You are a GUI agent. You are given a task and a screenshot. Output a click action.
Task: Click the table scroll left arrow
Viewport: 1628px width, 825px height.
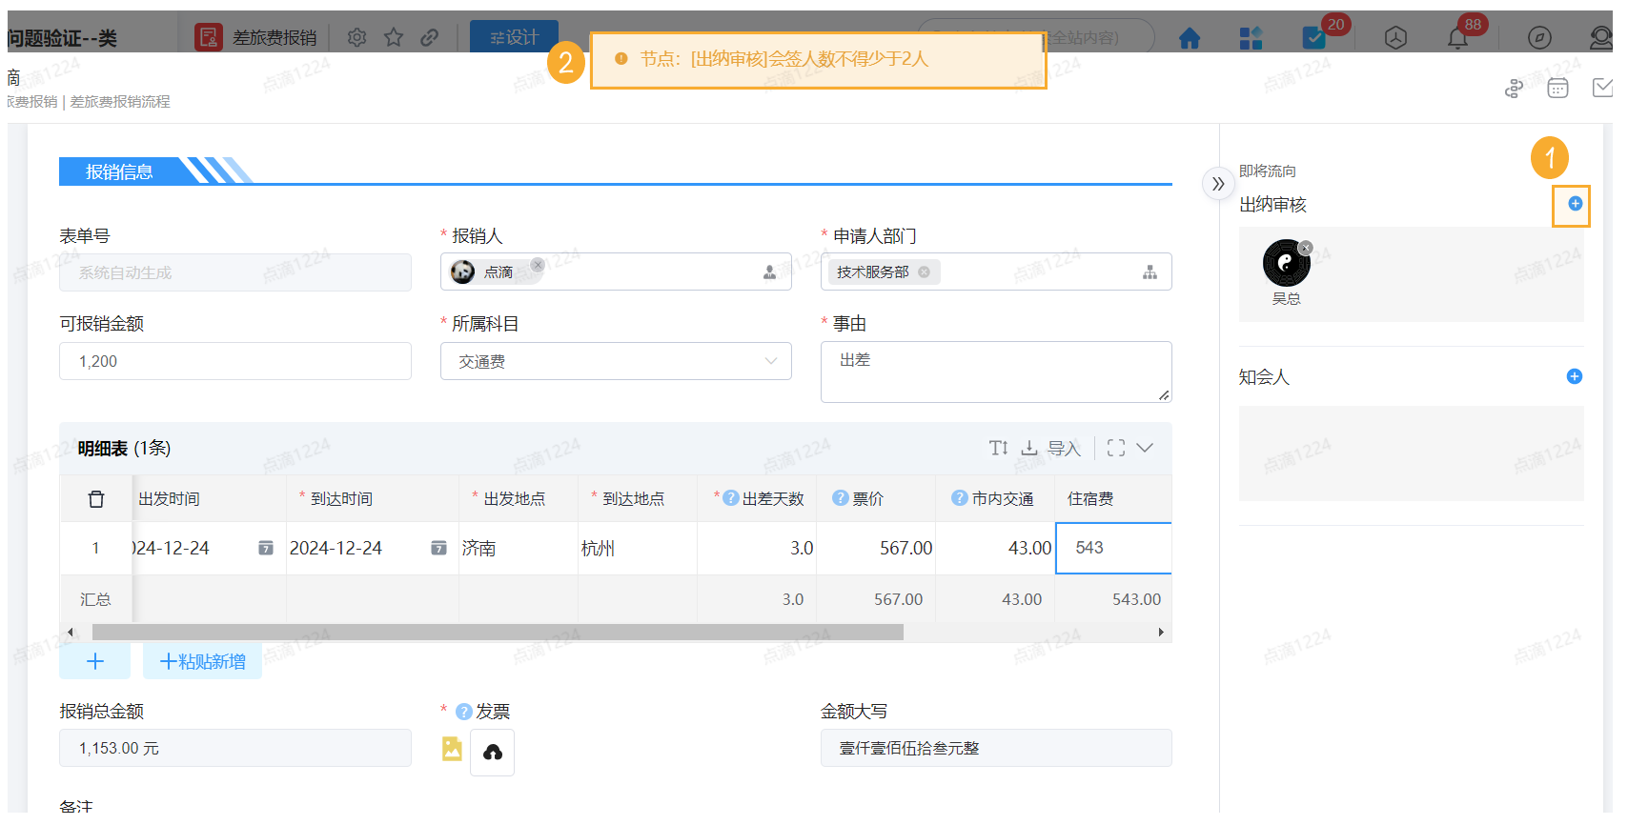[70, 633]
